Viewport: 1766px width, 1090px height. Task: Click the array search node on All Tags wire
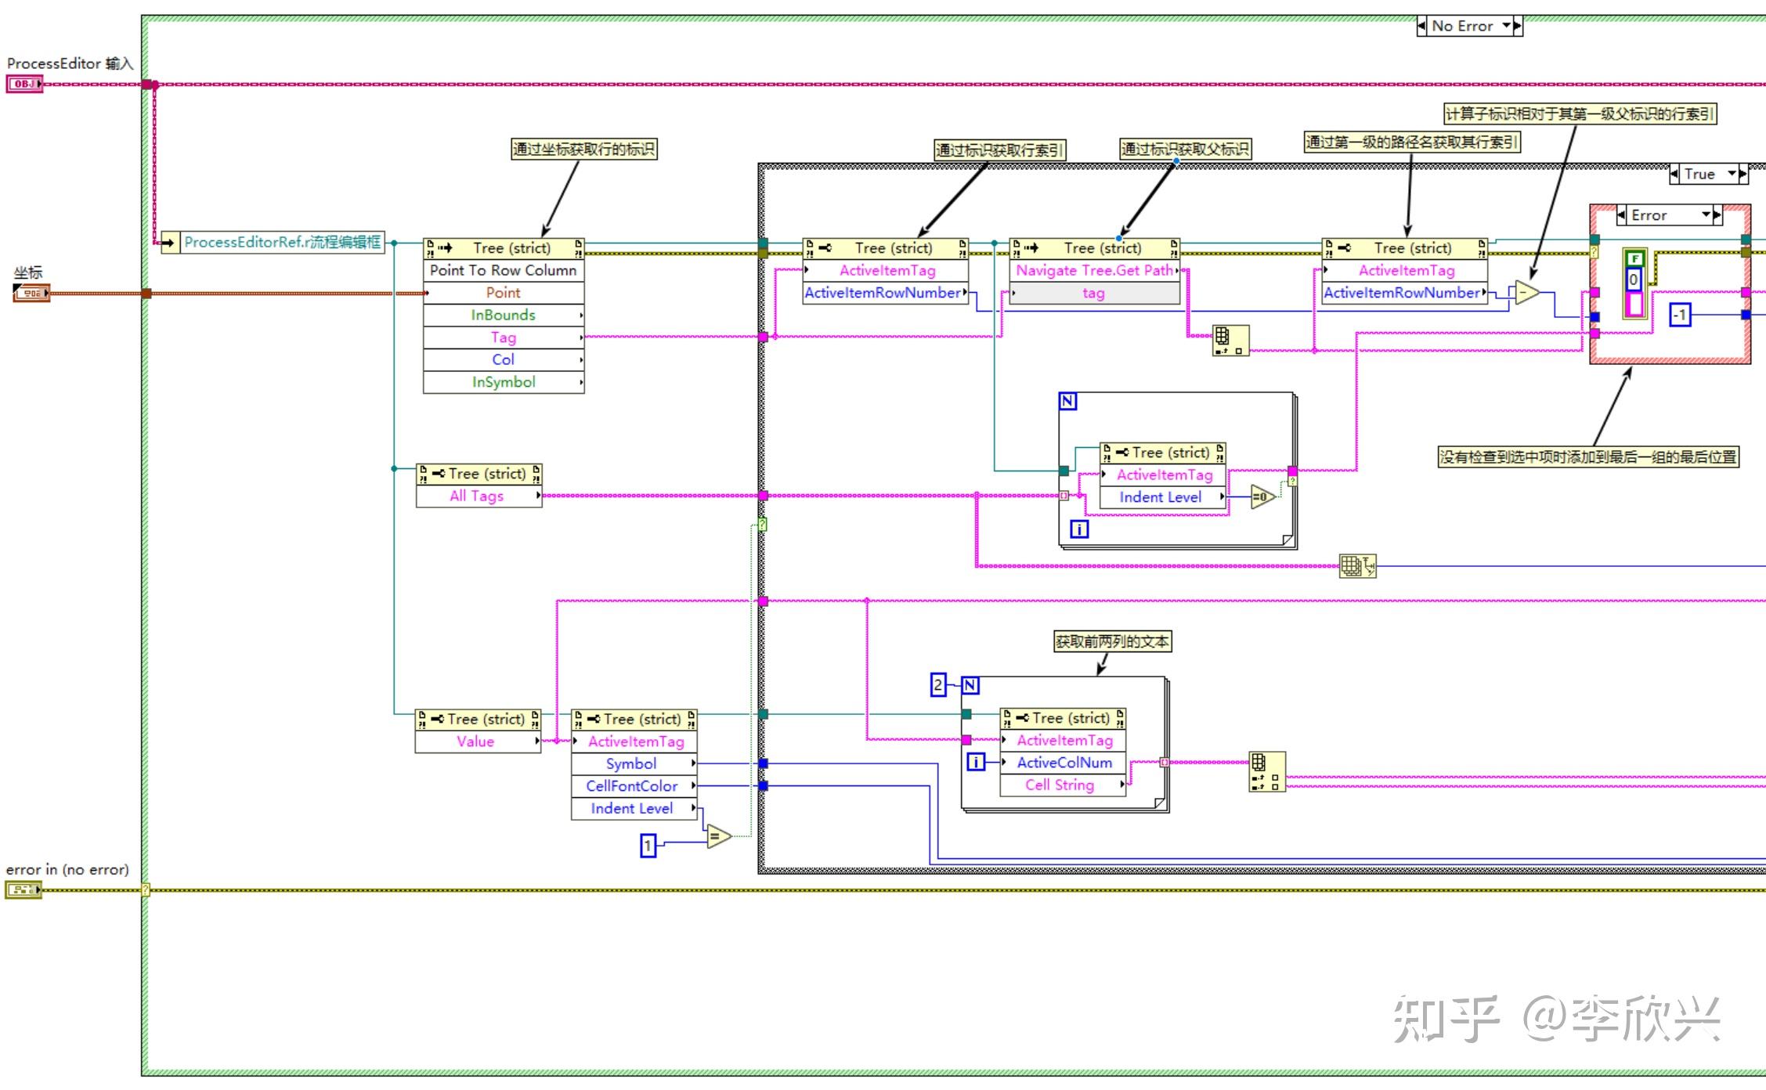point(1358,565)
